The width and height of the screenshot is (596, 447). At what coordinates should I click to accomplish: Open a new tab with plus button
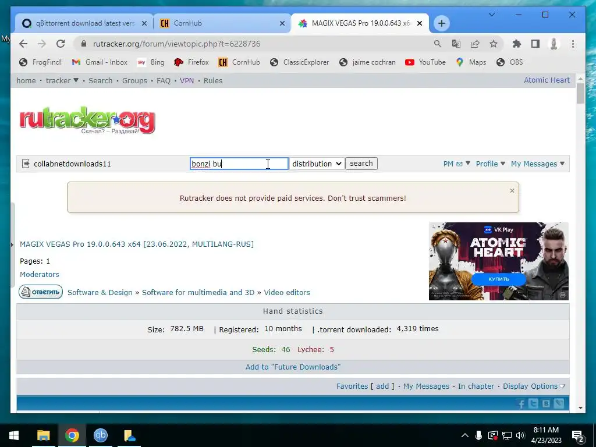[x=441, y=23]
